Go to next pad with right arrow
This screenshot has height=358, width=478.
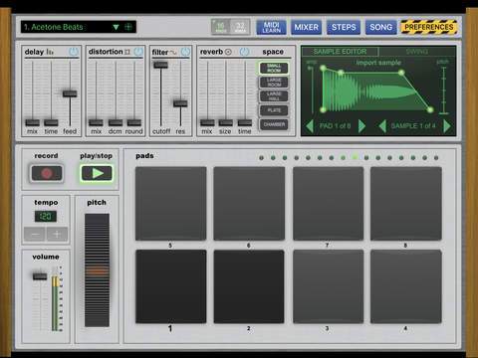pyautogui.click(x=362, y=126)
